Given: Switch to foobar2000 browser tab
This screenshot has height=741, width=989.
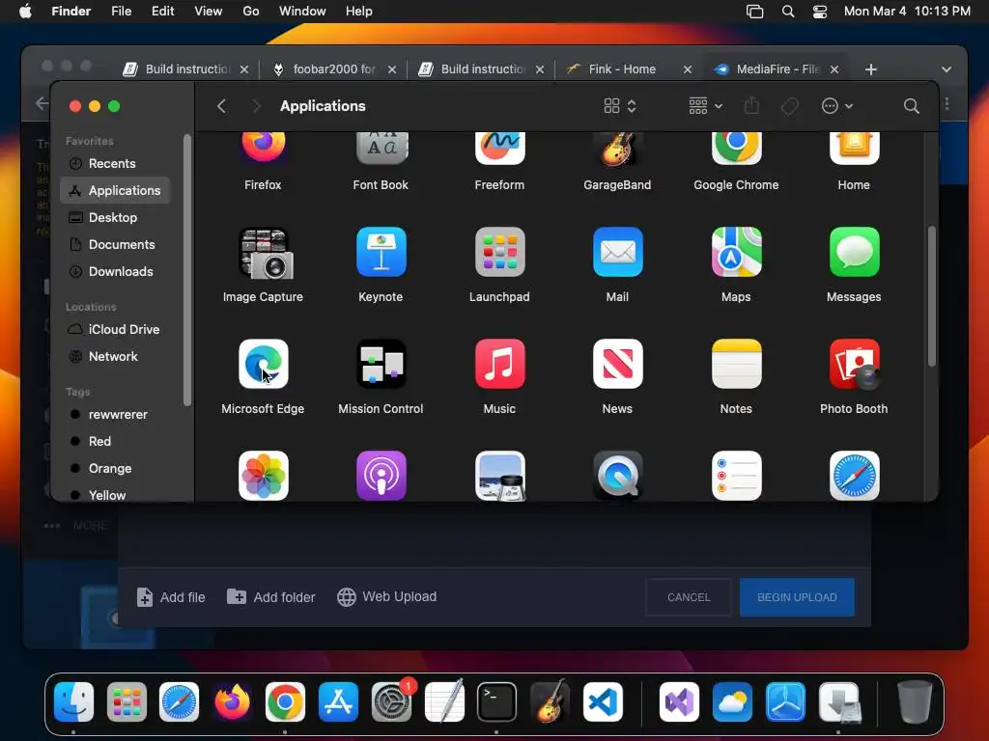Looking at the screenshot, I should [334, 69].
